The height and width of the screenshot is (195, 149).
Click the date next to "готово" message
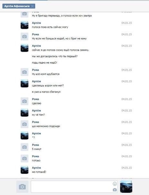(126, 156)
